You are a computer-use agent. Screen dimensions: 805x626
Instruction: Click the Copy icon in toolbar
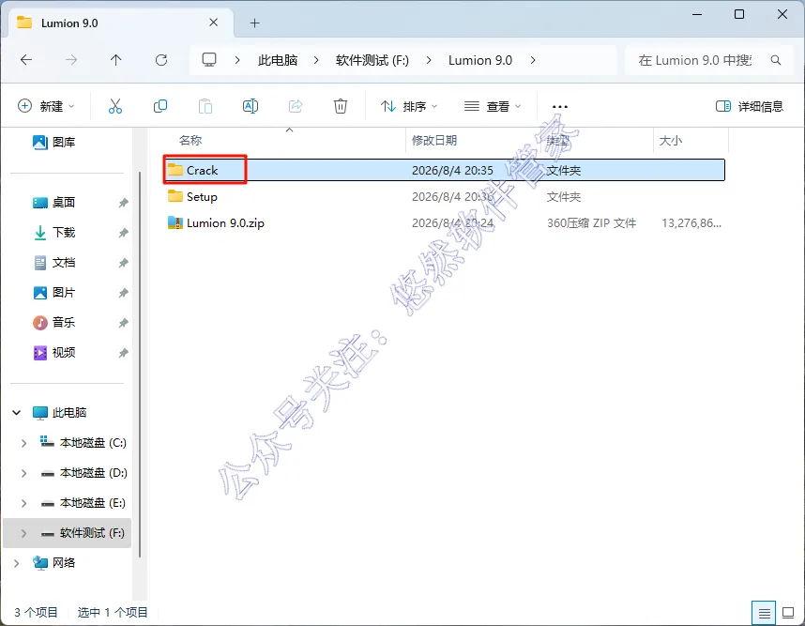pyautogui.click(x=160, y=106)
